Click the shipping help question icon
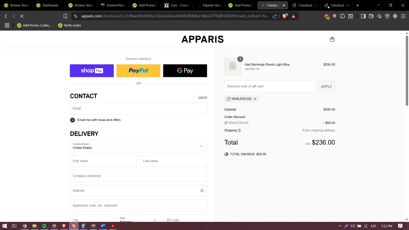The height and width of the screenshot is (230, 409). (239, 131)
